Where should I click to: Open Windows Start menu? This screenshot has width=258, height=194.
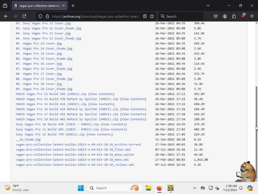[81, 188]
